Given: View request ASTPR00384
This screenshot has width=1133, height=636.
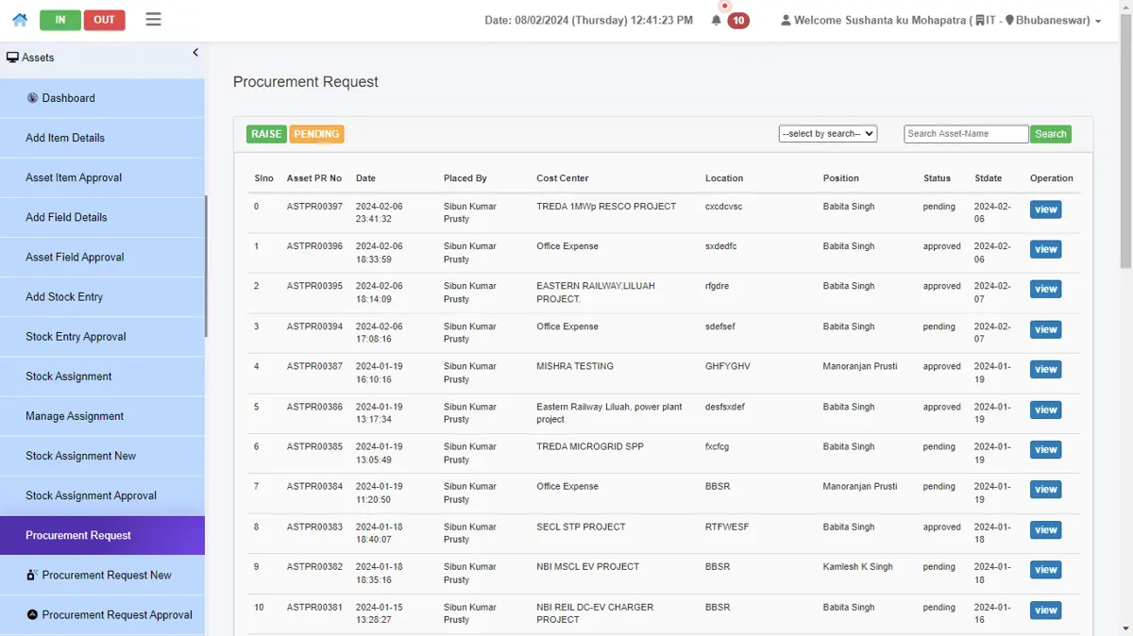Looking at the screenshot, I should 1045,489.
